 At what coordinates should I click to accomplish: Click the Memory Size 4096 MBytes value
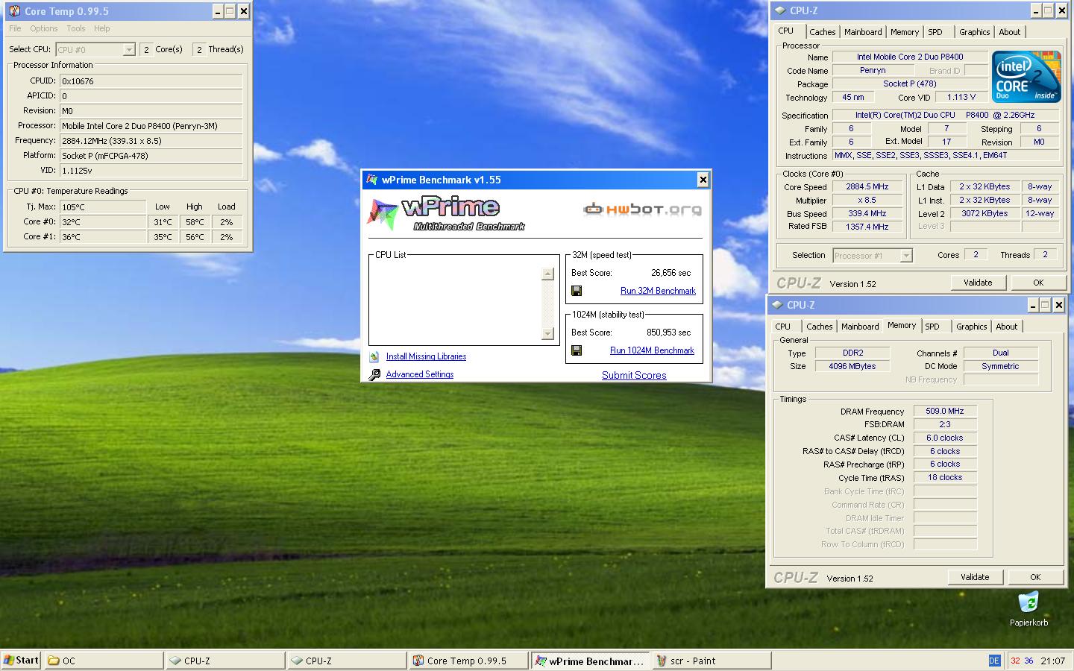(x=852, y=367)
